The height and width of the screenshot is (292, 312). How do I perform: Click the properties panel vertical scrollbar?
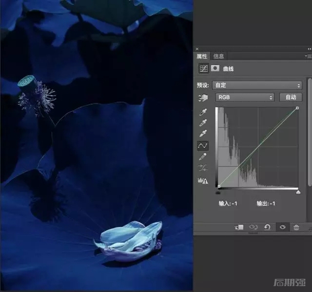(x=310, y=132)
